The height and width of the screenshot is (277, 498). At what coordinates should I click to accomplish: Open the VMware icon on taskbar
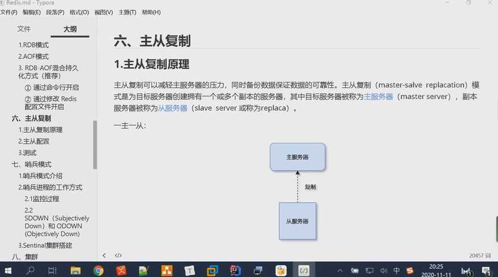tap(212, 270)
